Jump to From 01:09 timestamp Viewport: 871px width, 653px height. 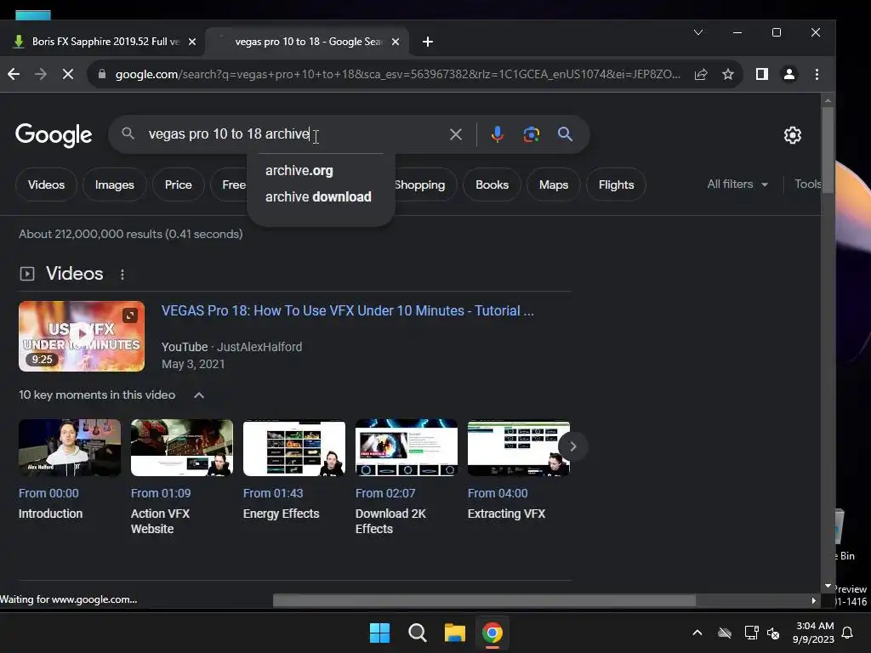coord(161,493)
